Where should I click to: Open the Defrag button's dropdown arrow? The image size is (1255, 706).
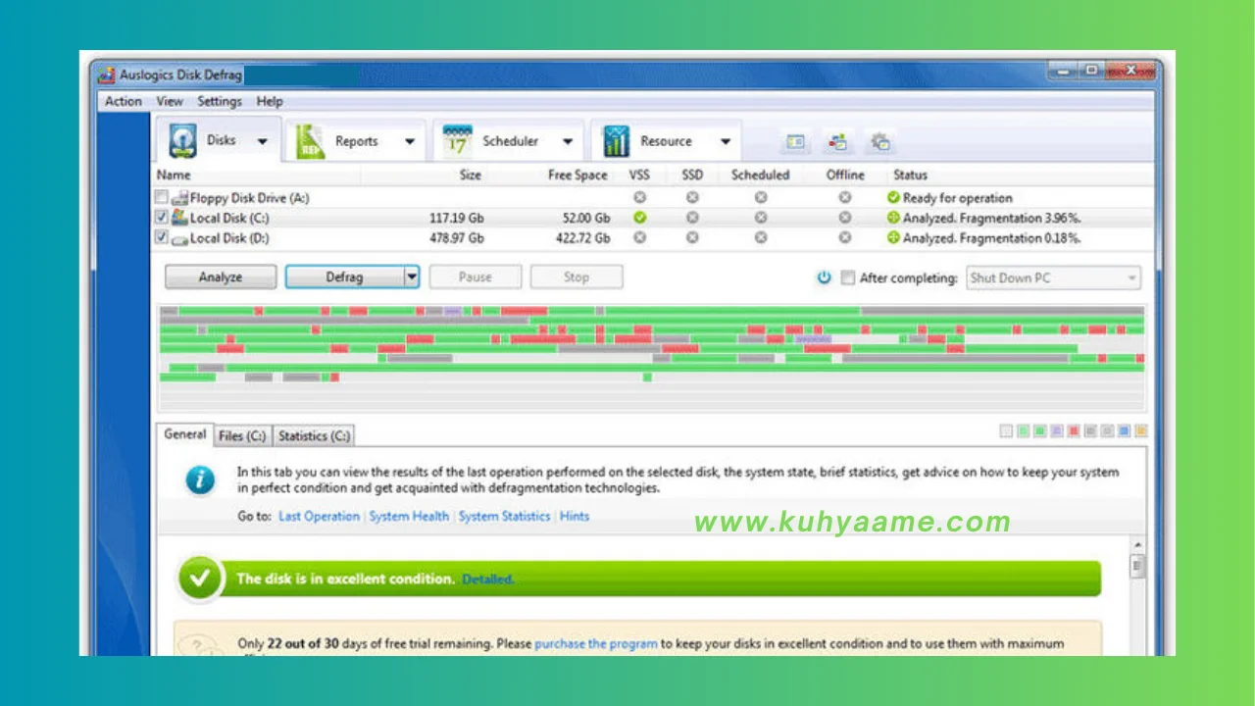(412, 277)
